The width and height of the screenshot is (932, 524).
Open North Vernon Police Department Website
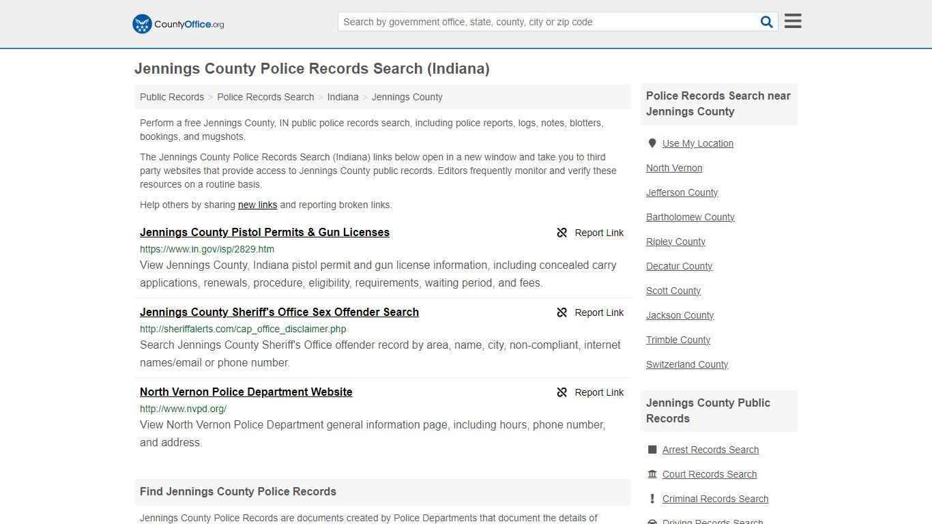246,392
